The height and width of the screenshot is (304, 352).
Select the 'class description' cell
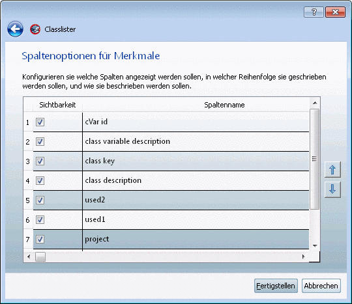pyautogui.click(x=196, y=180)
